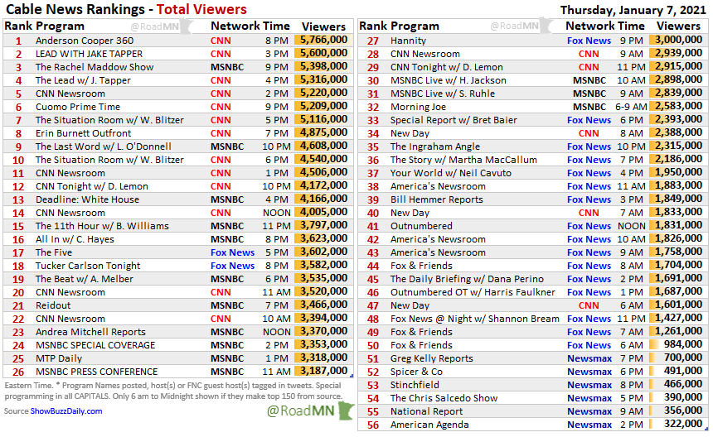Click Spicer & Co program name

tap(416, 372)
